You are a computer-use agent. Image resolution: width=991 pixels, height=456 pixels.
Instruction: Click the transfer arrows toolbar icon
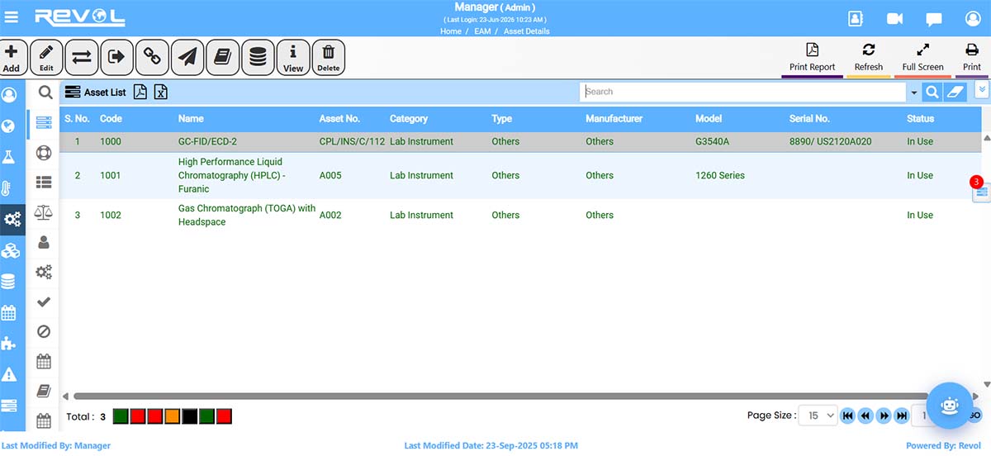click(82, 57)
